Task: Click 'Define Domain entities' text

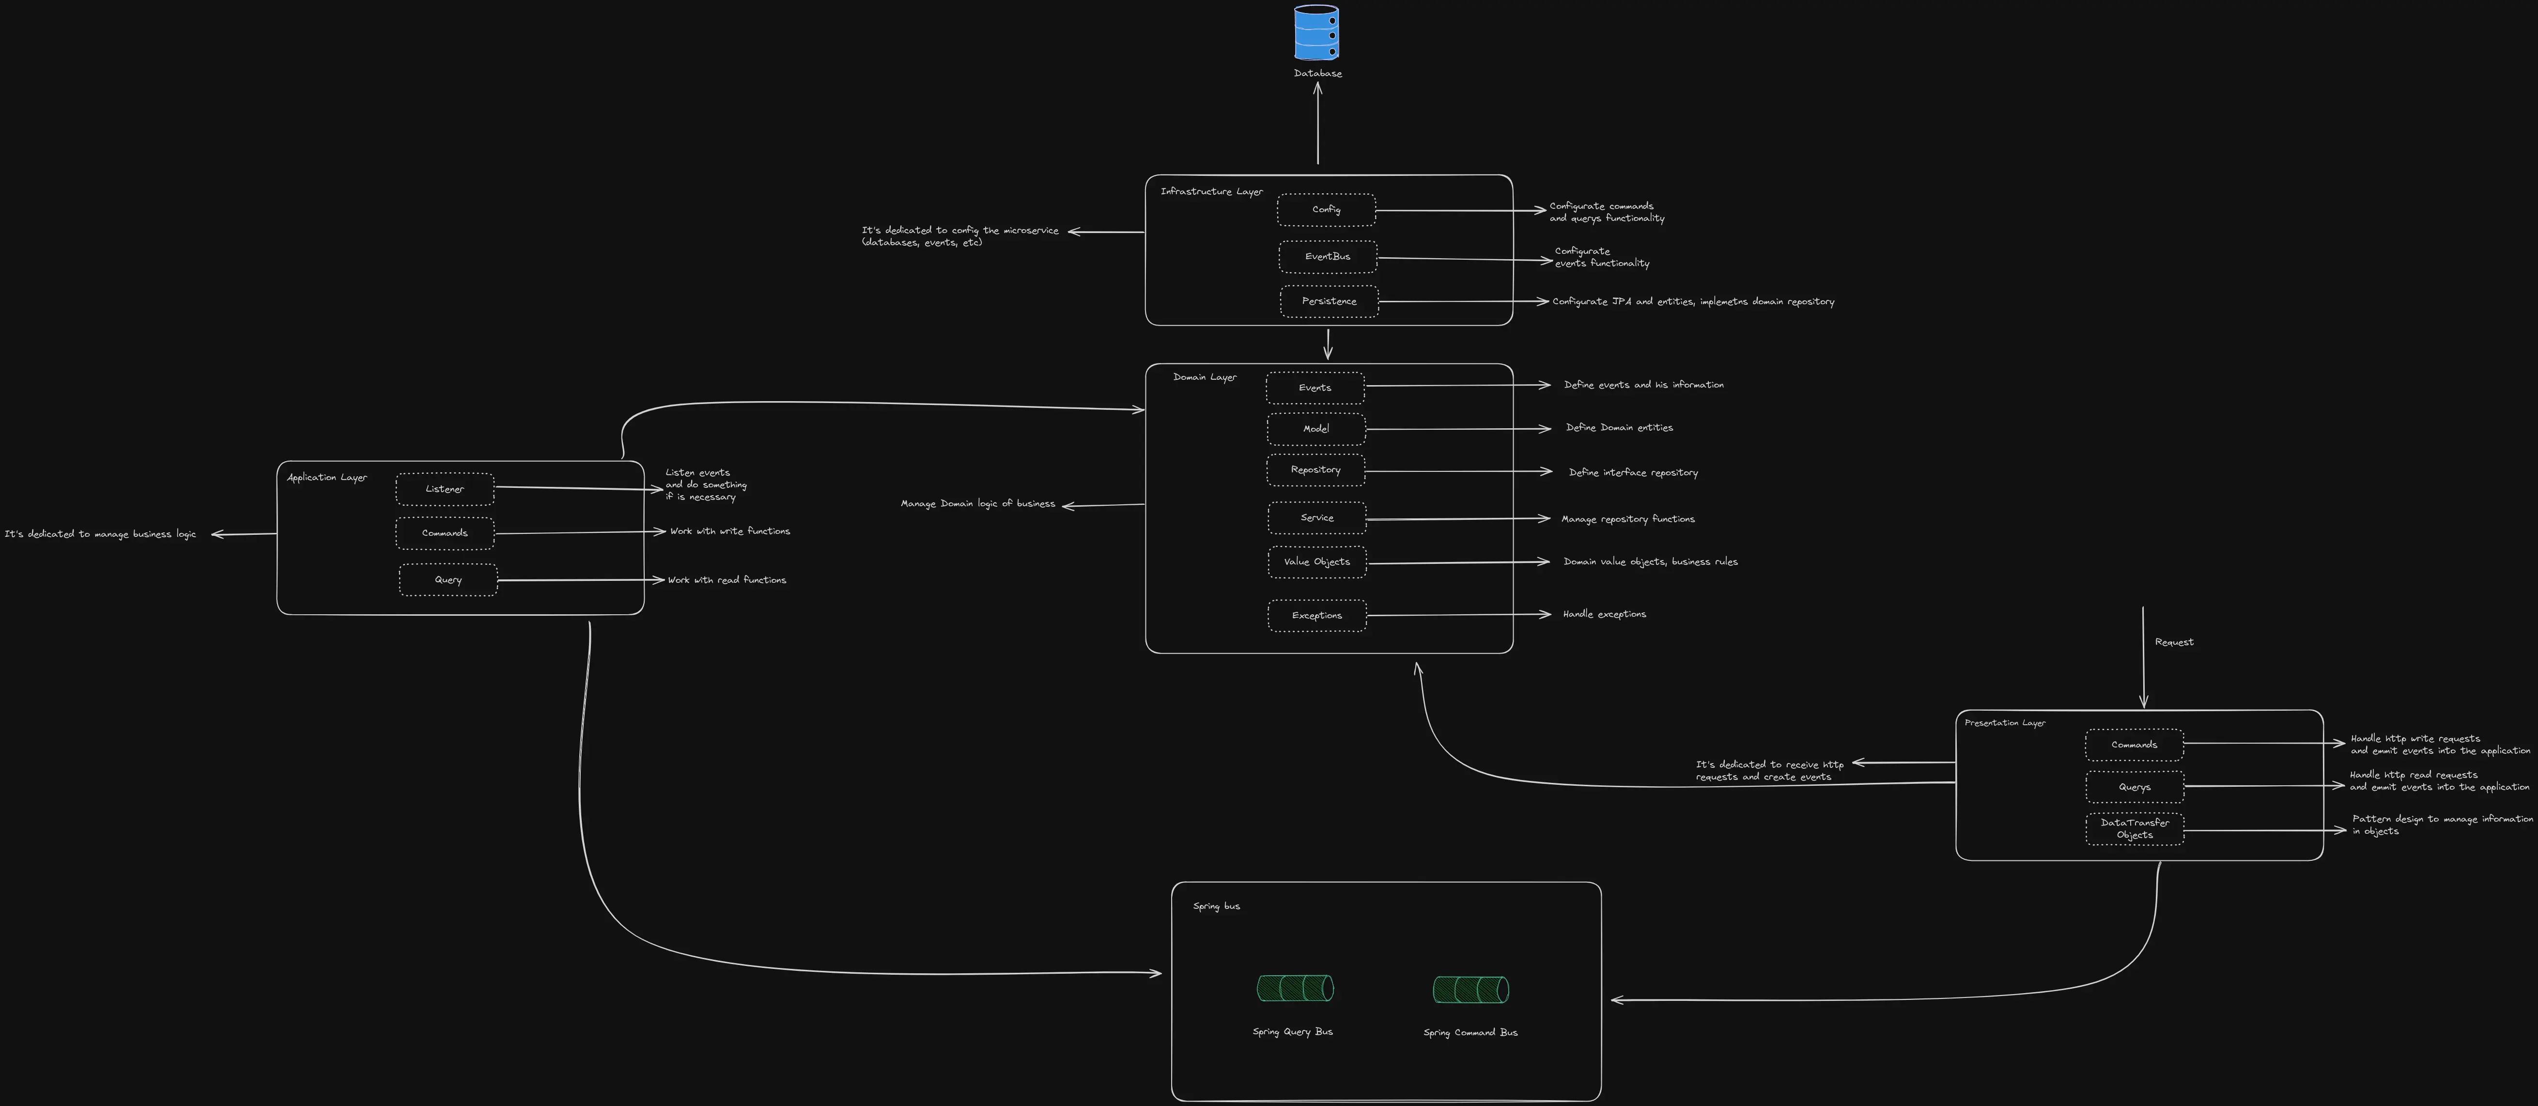Action: point(1620,428)
